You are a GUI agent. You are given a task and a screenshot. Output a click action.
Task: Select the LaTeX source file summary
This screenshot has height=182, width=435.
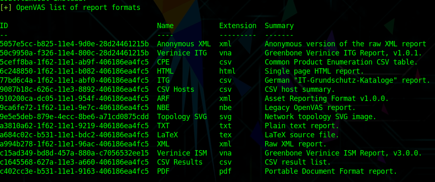tap(302, 135)
